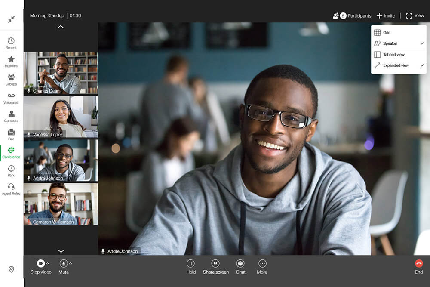The height and width of the screenshot is (287, 430).
Task: Expand the audio options arrow beside Mute
Action: 71,263
